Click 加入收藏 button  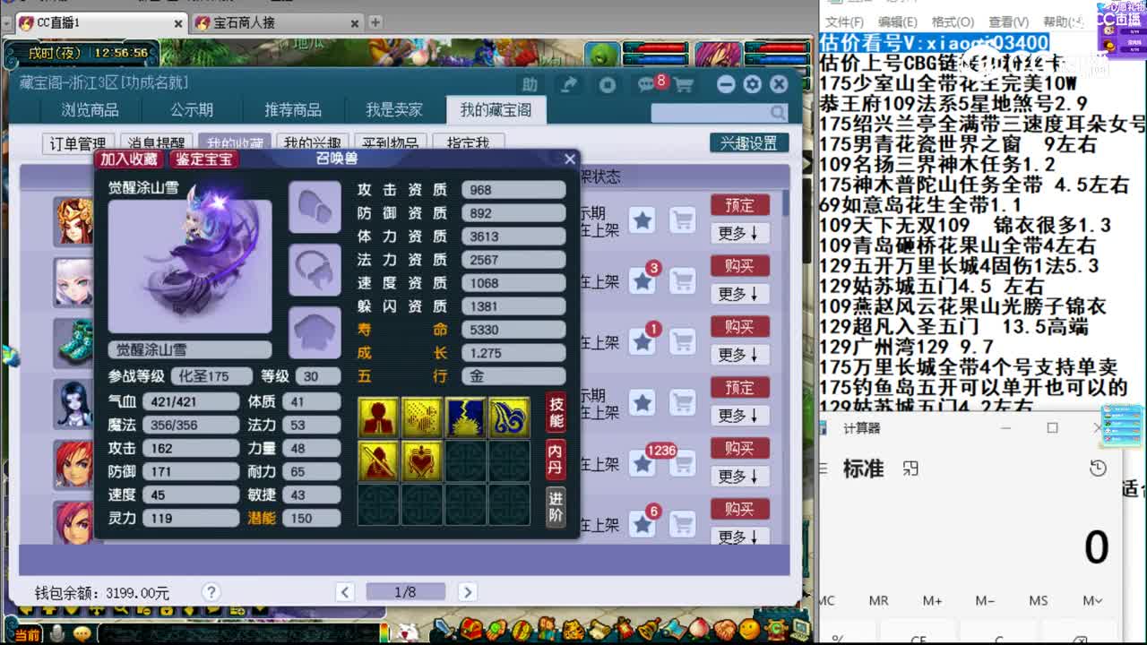[129, 159]
